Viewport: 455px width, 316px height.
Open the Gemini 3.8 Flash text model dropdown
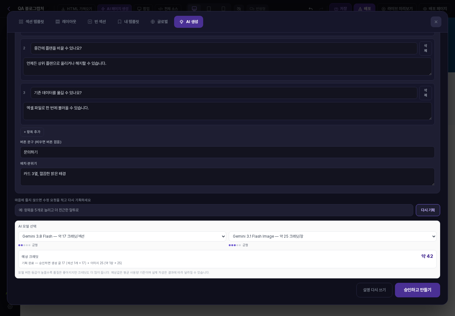pyautogui.click(x=122, y=236)
